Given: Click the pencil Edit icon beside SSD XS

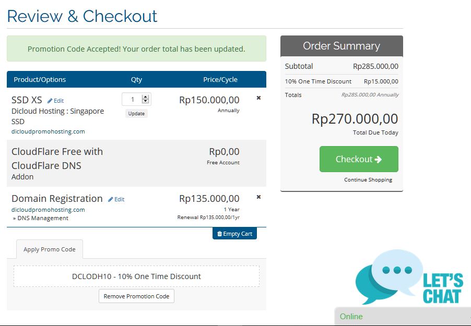Looking at the screenshot, I should [x=50, y=101].
